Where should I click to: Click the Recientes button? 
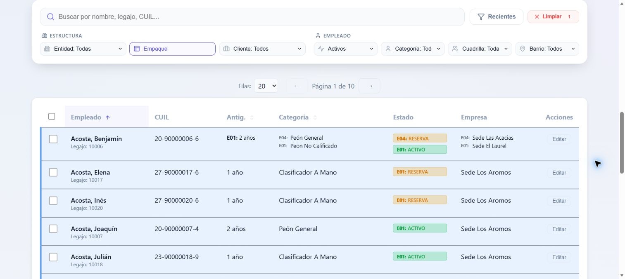click(x=497, y=17)
